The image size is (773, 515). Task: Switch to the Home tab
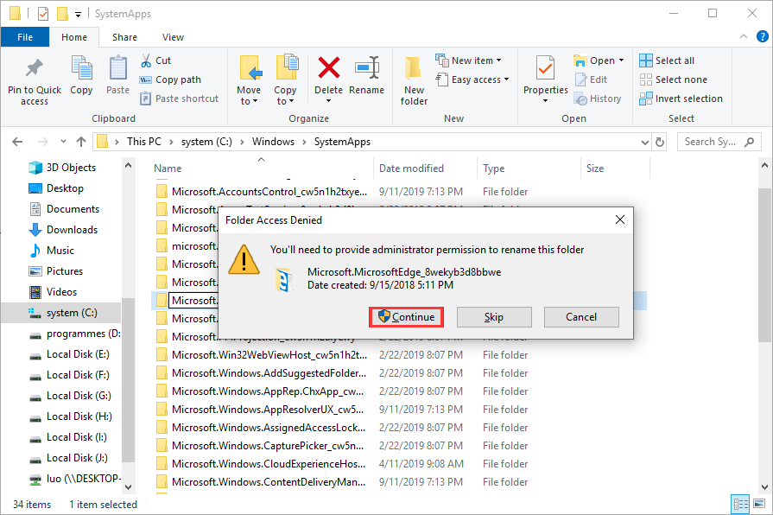74,37
